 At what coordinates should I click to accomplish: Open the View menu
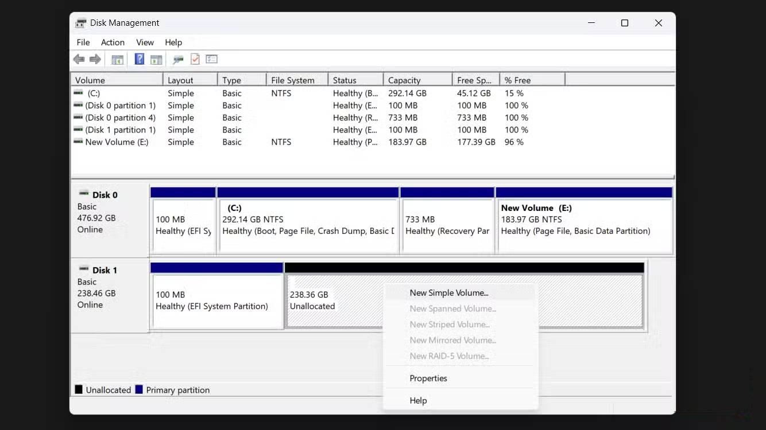[144, 42]
